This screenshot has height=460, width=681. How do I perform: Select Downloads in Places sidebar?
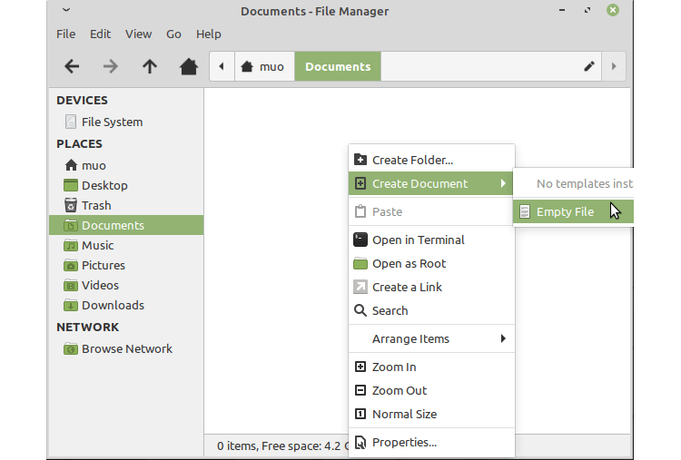113,305
